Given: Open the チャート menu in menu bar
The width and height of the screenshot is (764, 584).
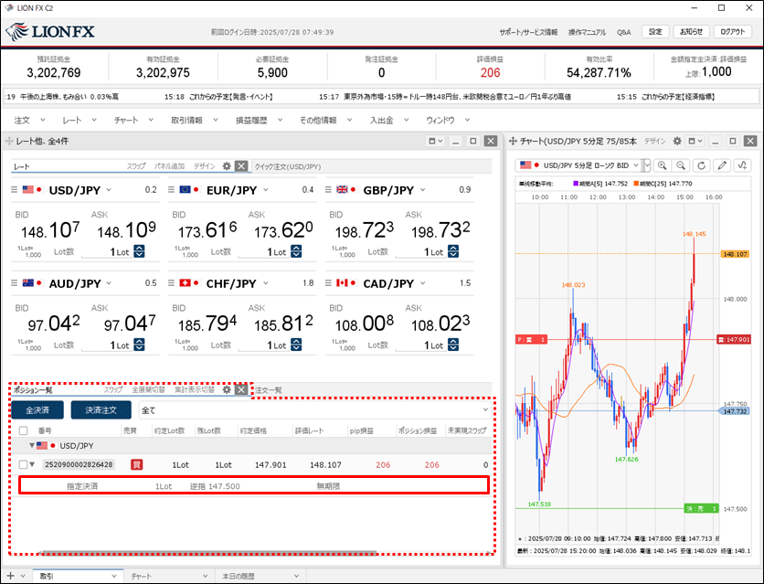Looking at the screenshot, I should click(x=126, y=120).
